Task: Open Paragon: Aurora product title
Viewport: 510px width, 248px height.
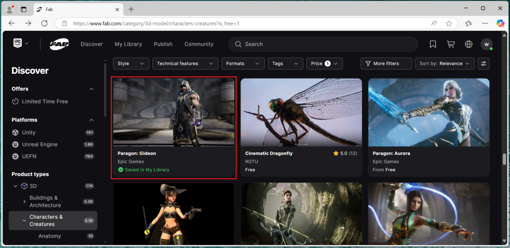Action: click(x=391, y=153)
